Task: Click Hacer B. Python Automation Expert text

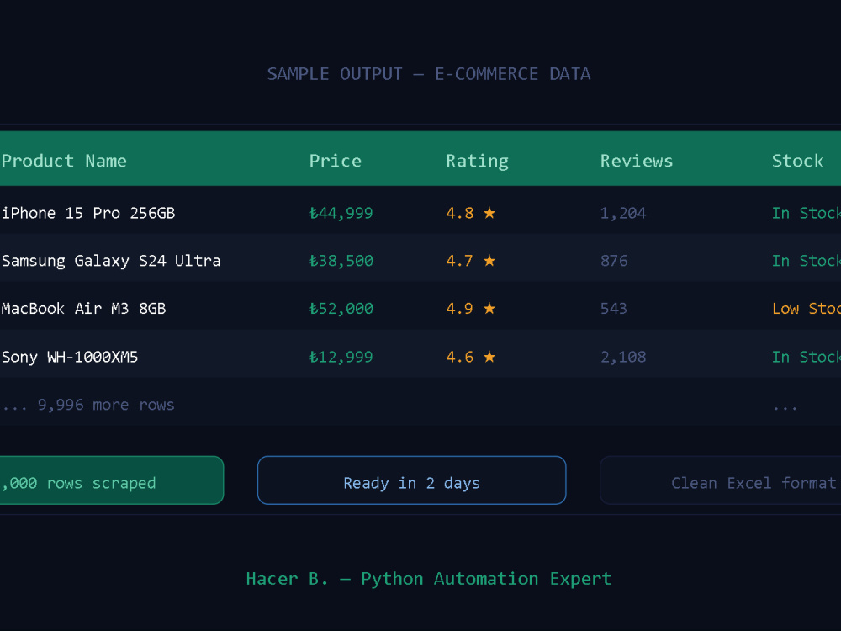Action: coord(429,579)
